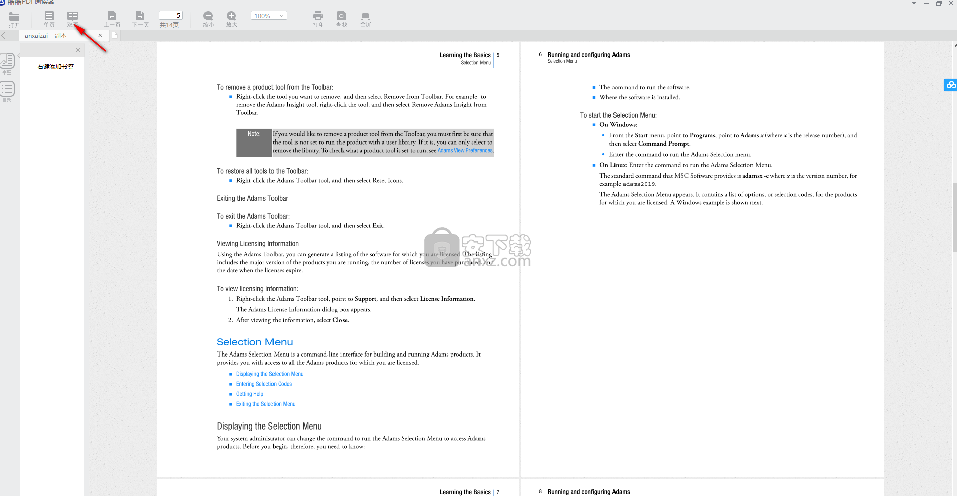Open the 100% zoom level dropdown
The width and height of the screenshot is (957, 496).
(x=269, y=16)
